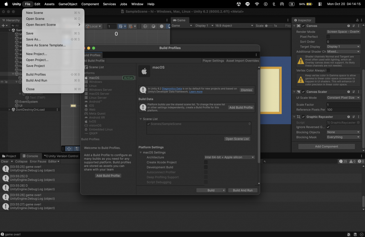Click Canvas Scaler help icon
This screenshot has width=365, height=237.
pos(349,92)
